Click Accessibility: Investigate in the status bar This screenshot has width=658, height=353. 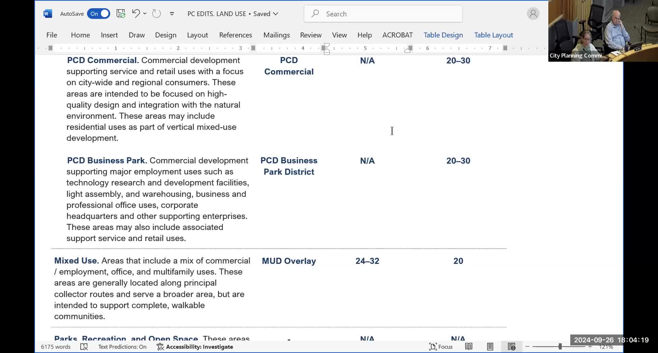[195, 347]
